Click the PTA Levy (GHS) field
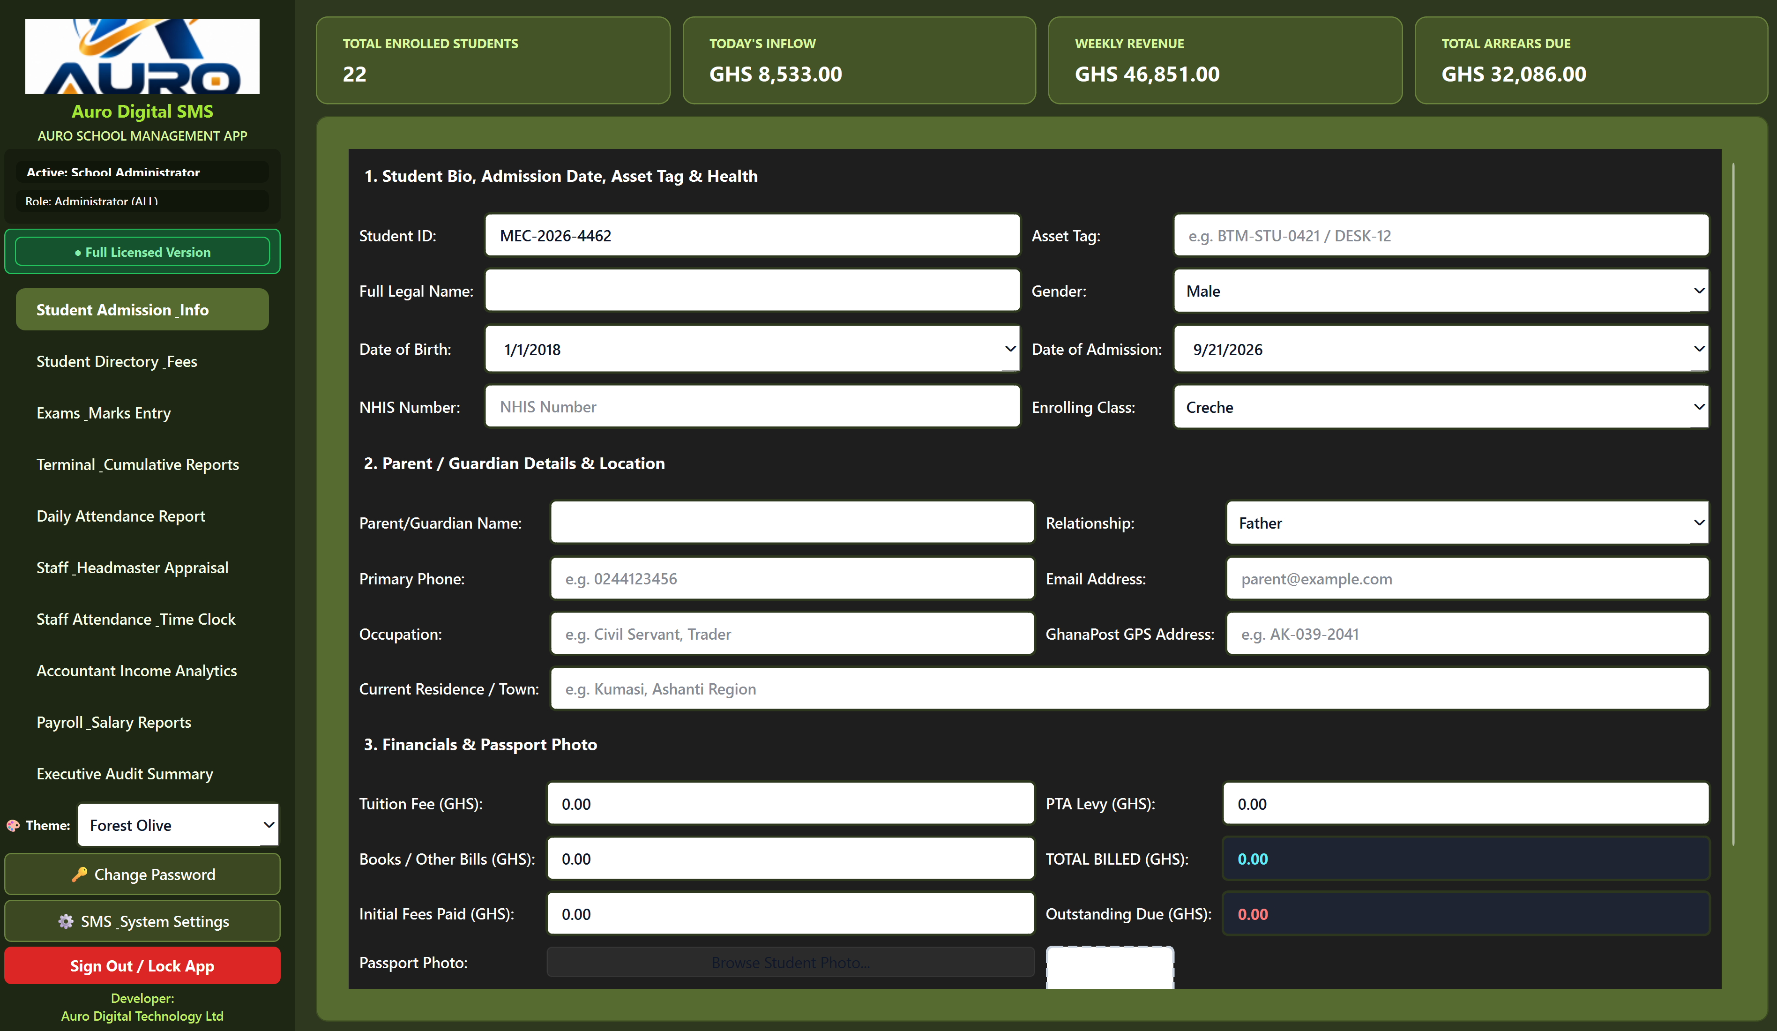The image size is (1777, 1031). 1466,803
